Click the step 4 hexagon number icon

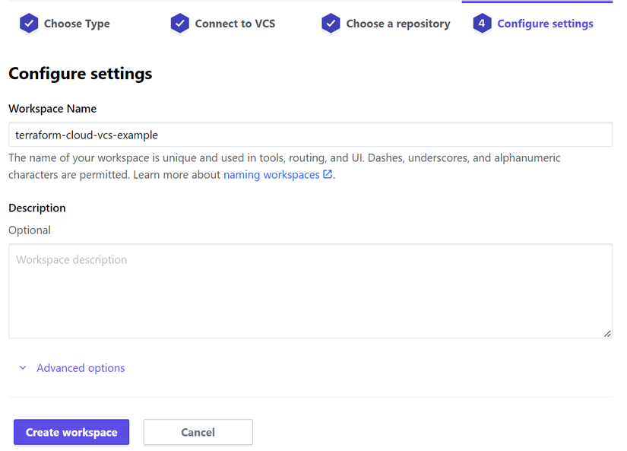coord(482,24)
